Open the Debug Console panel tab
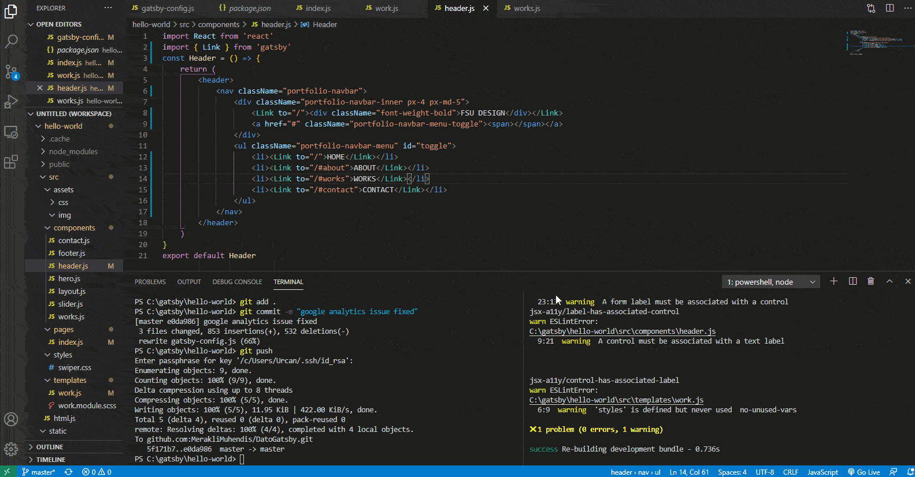Screen dimensions: 915x477 coord(237,282)
